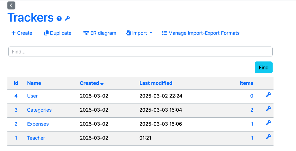The width and height of the screenshot is (296, 151).
Task: Open wrench settings for Categories tracker
Action: 268,108
